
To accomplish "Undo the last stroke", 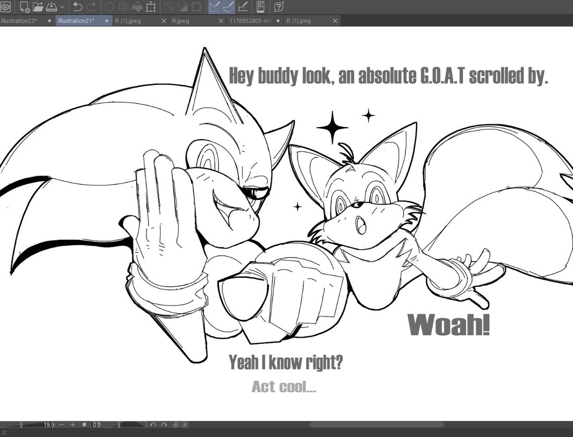I will point(78,7).
